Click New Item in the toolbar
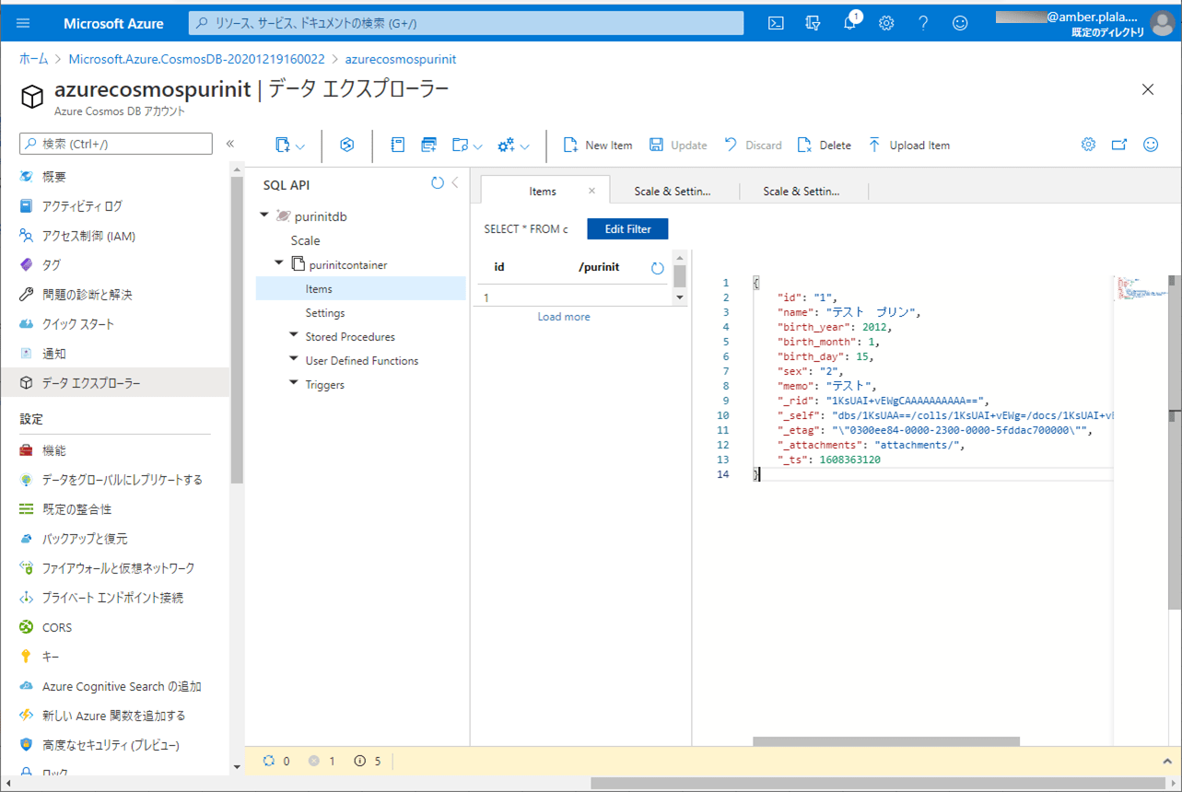 (x=597, y=145)
